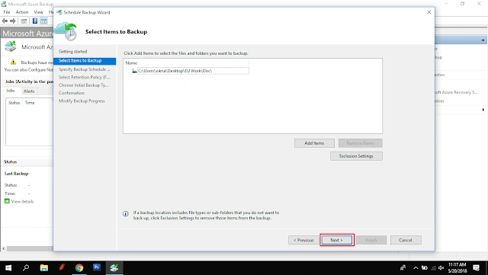Click the volume icon in system tray
The width and height of the screenshot is (488, 275).
pos(441,268)
